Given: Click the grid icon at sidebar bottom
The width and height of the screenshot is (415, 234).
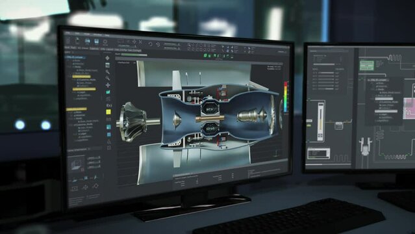Looking at the screenshot, I should pos(108,148).
